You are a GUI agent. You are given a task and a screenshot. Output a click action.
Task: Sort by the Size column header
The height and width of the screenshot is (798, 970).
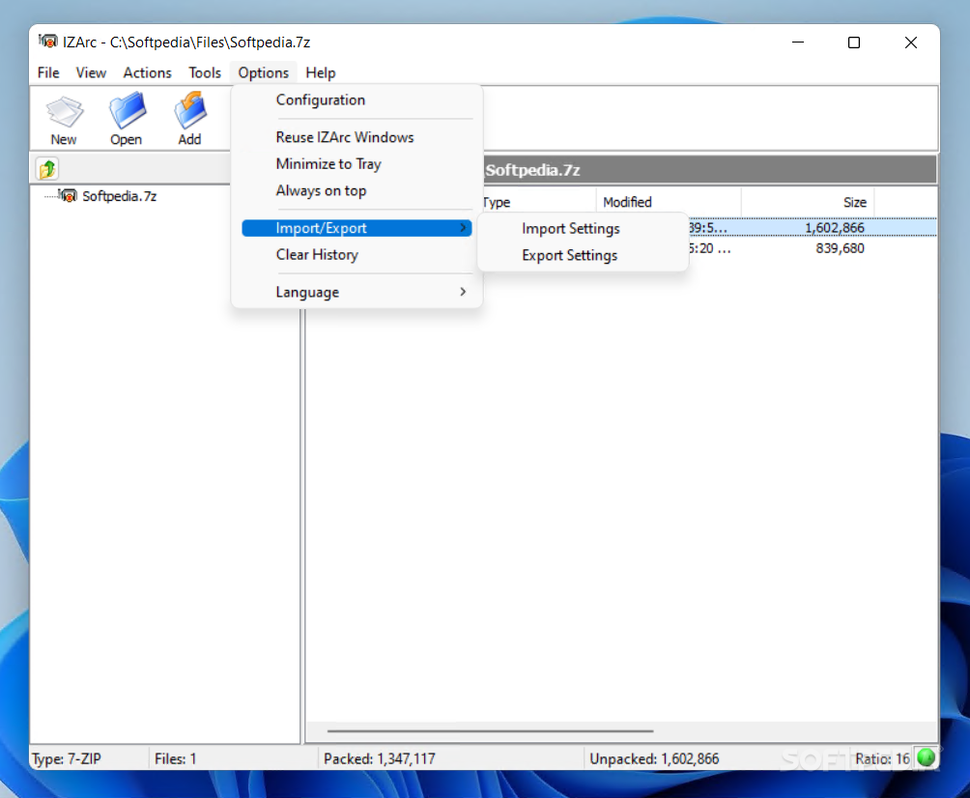pos(808,202)
